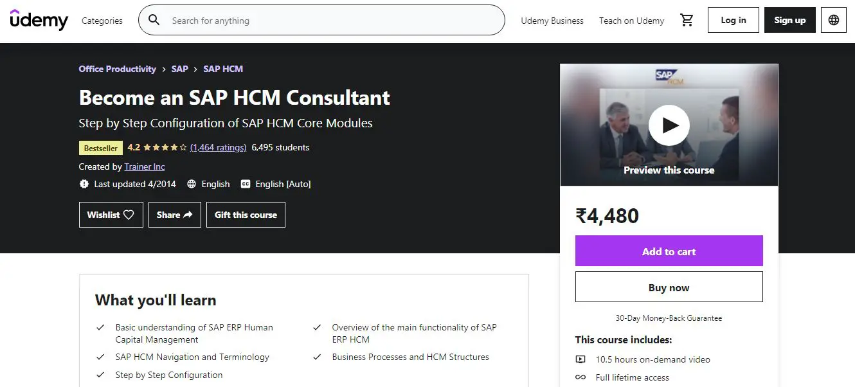Image resolution: width=855 pixels, height=387 pixels.
Task: Click the Add to cart button
Action: tap(669, 251)
